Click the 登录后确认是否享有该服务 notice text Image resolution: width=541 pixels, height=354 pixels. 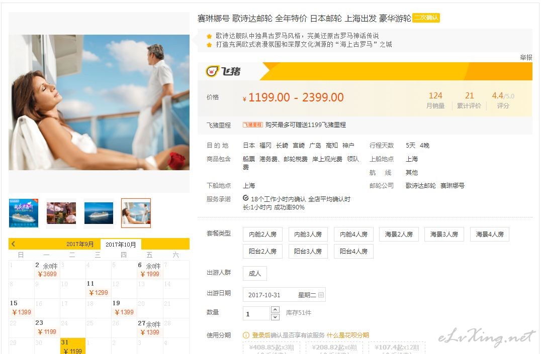289,335
